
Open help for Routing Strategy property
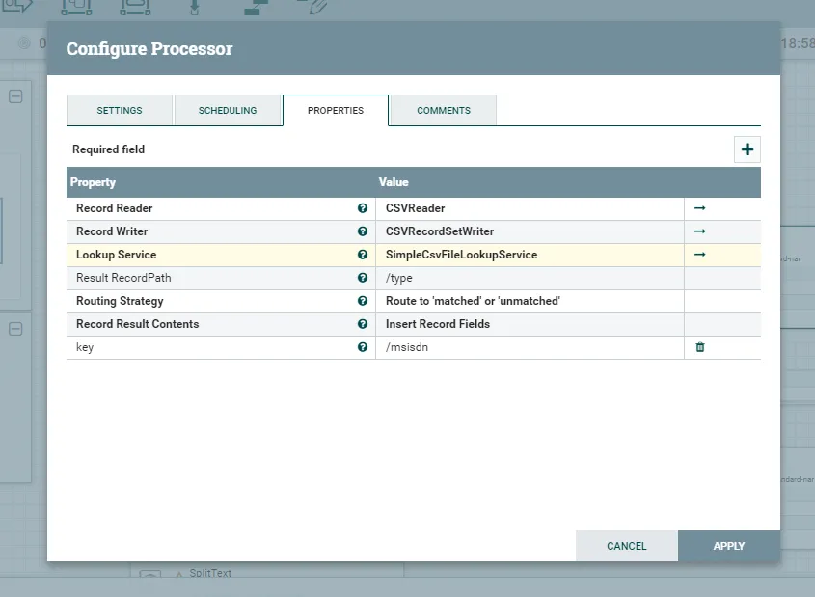(363, 301)
